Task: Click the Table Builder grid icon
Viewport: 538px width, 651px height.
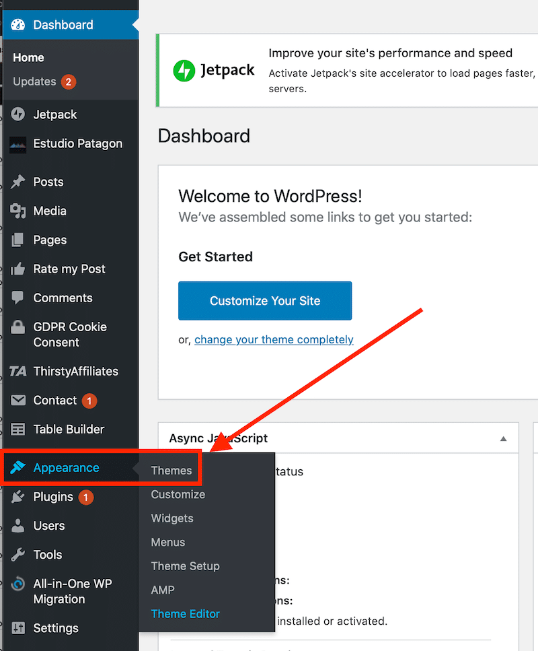Action: coord(18,430)
